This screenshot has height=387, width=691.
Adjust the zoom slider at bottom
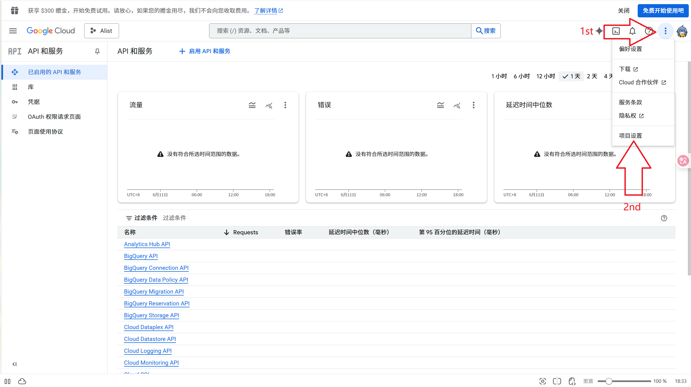(609, 381)
